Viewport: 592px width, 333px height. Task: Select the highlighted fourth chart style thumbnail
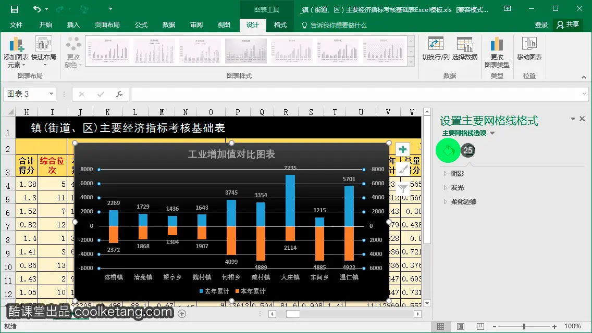(x=246, y=51)
